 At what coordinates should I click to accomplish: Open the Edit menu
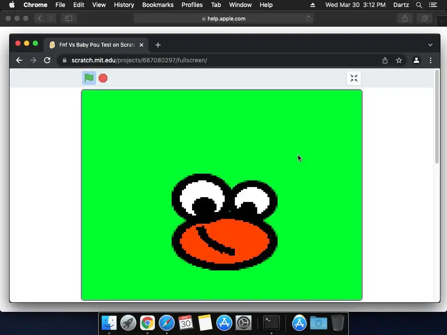pos(79,5)
